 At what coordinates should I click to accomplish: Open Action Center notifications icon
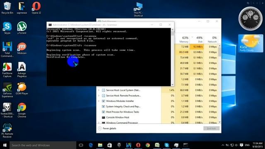tap(241, 145)
